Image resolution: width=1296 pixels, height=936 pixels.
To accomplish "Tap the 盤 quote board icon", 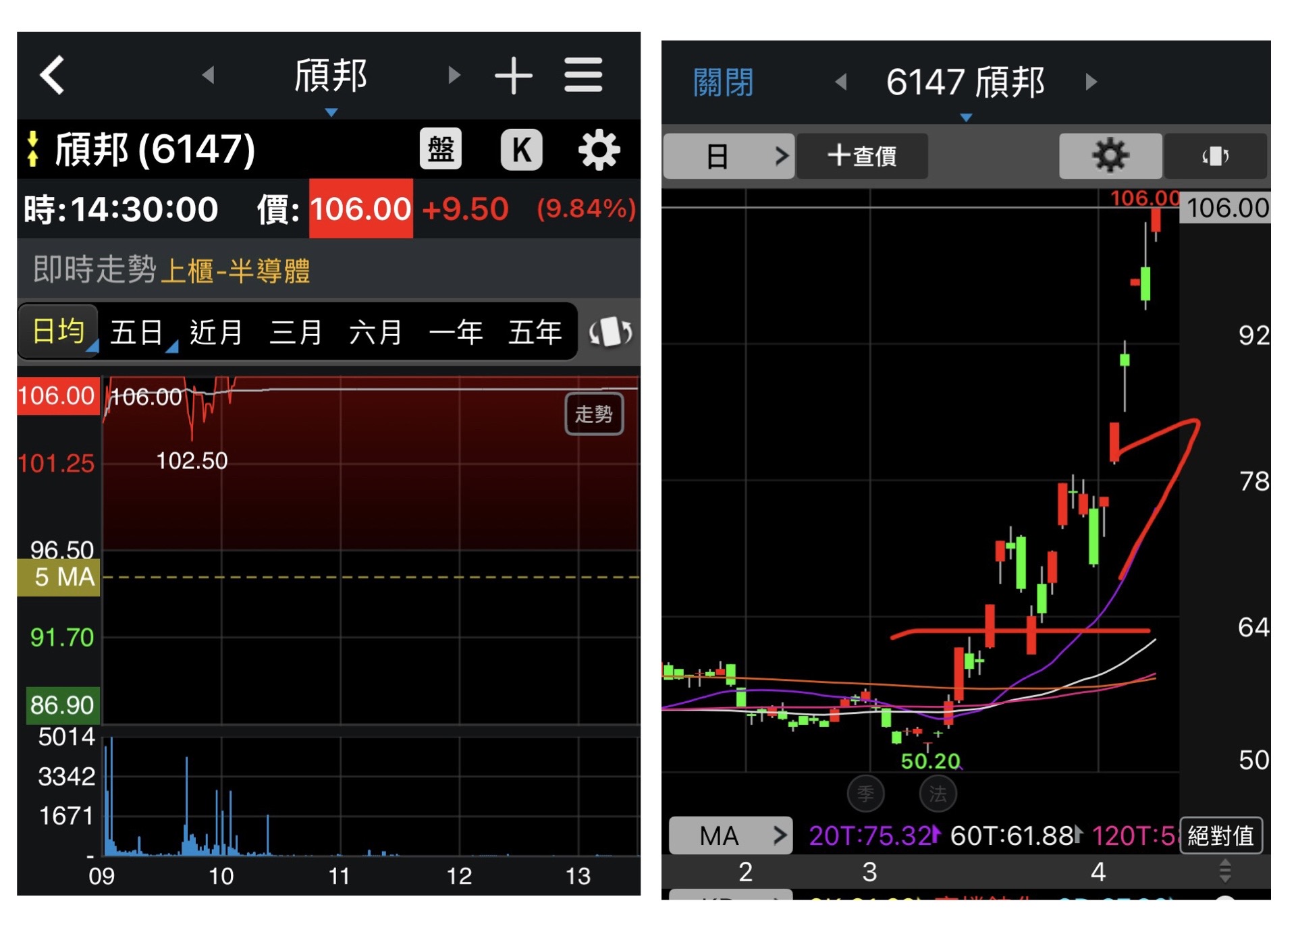I will (x=440, y=148).
